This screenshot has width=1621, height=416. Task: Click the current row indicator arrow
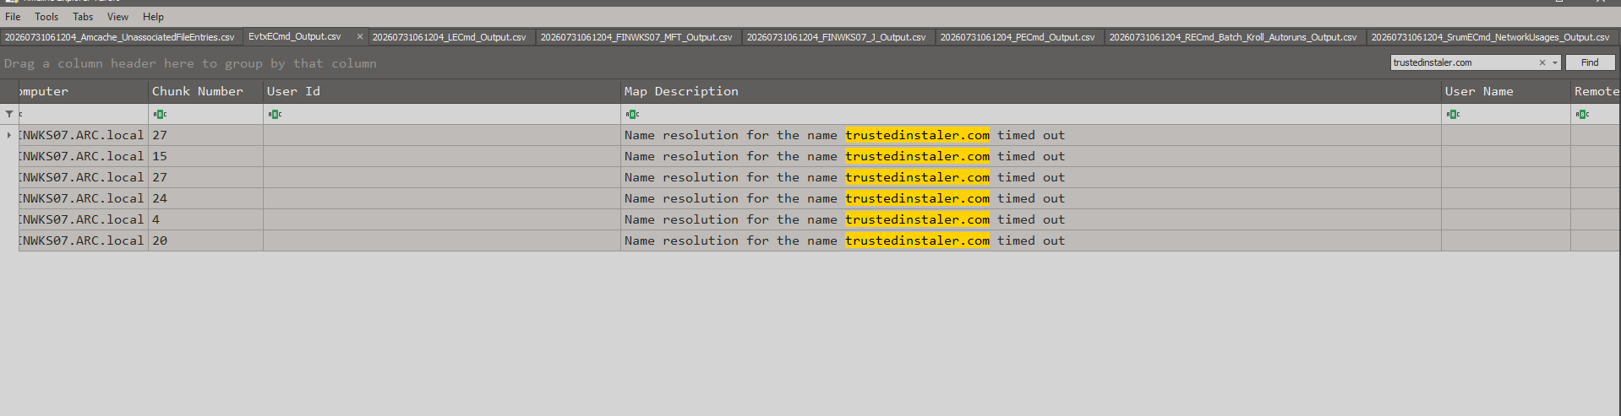point(9,135)
